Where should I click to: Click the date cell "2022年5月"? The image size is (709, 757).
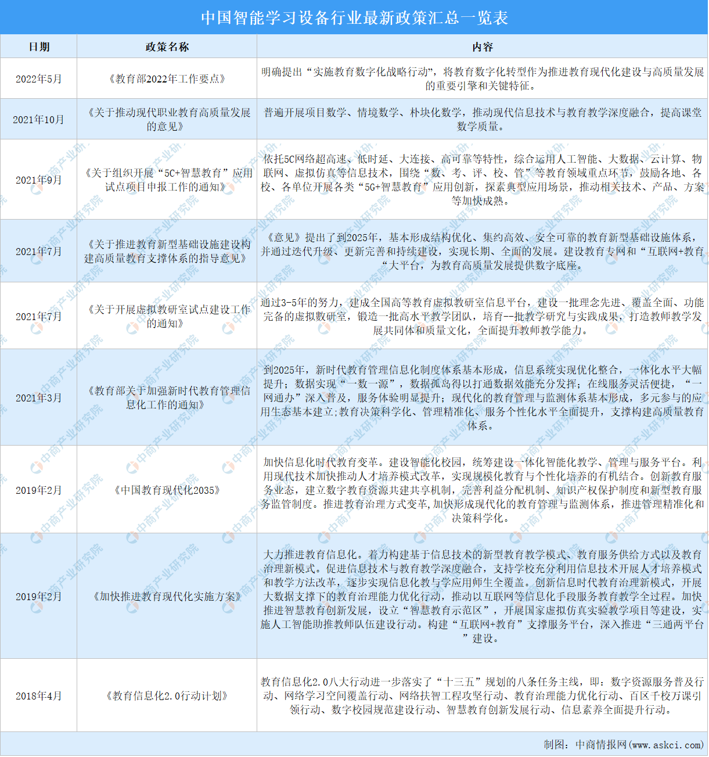(x=39, y=79)
